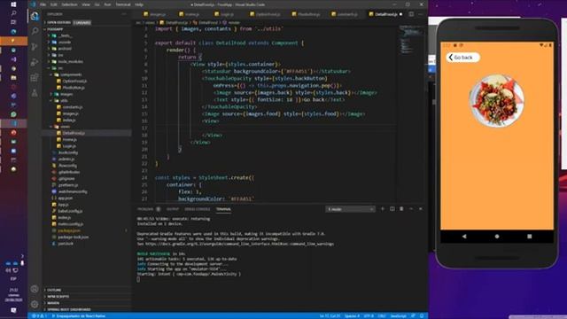Tap the food plate image in emulator
This screenshot has height=319, width=567.
coord(496,100)
